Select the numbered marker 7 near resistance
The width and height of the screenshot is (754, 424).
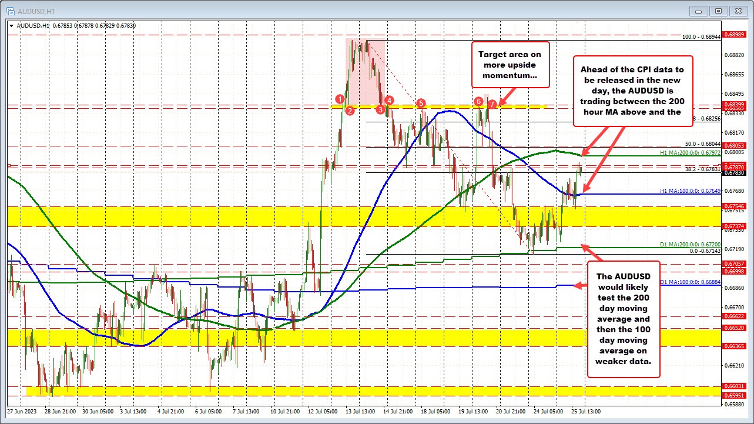pos(492,104)
